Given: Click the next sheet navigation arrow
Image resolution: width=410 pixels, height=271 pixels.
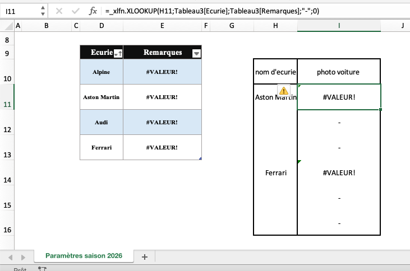Looking at the screenshot, I should click(24, 257).
